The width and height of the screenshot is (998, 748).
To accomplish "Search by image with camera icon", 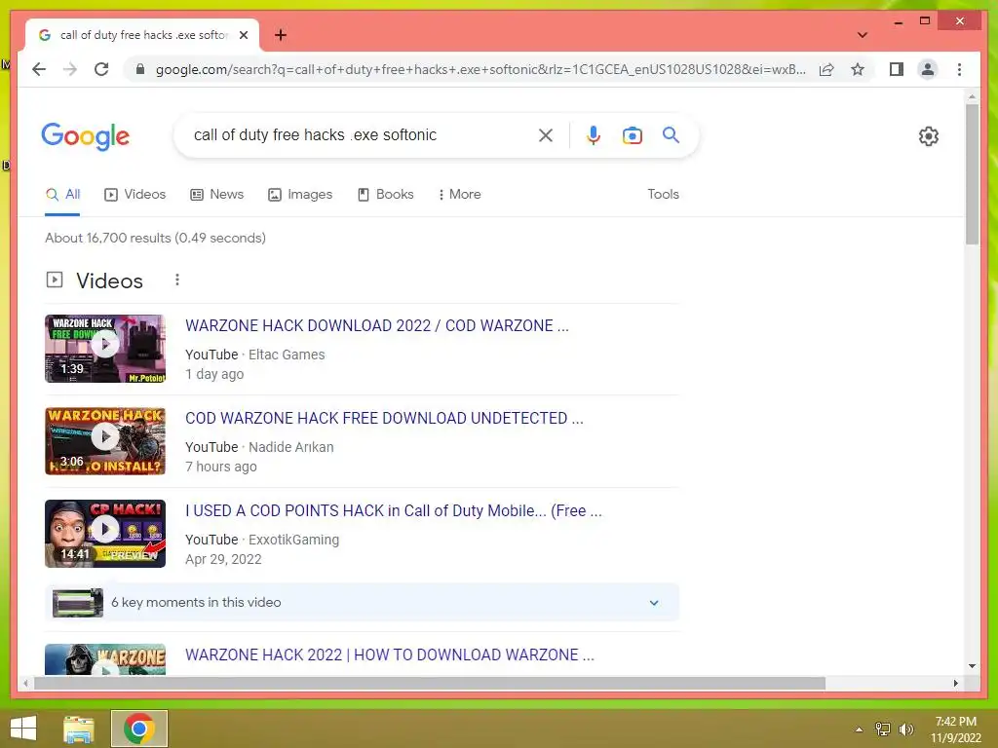I will tap(632, 134).
